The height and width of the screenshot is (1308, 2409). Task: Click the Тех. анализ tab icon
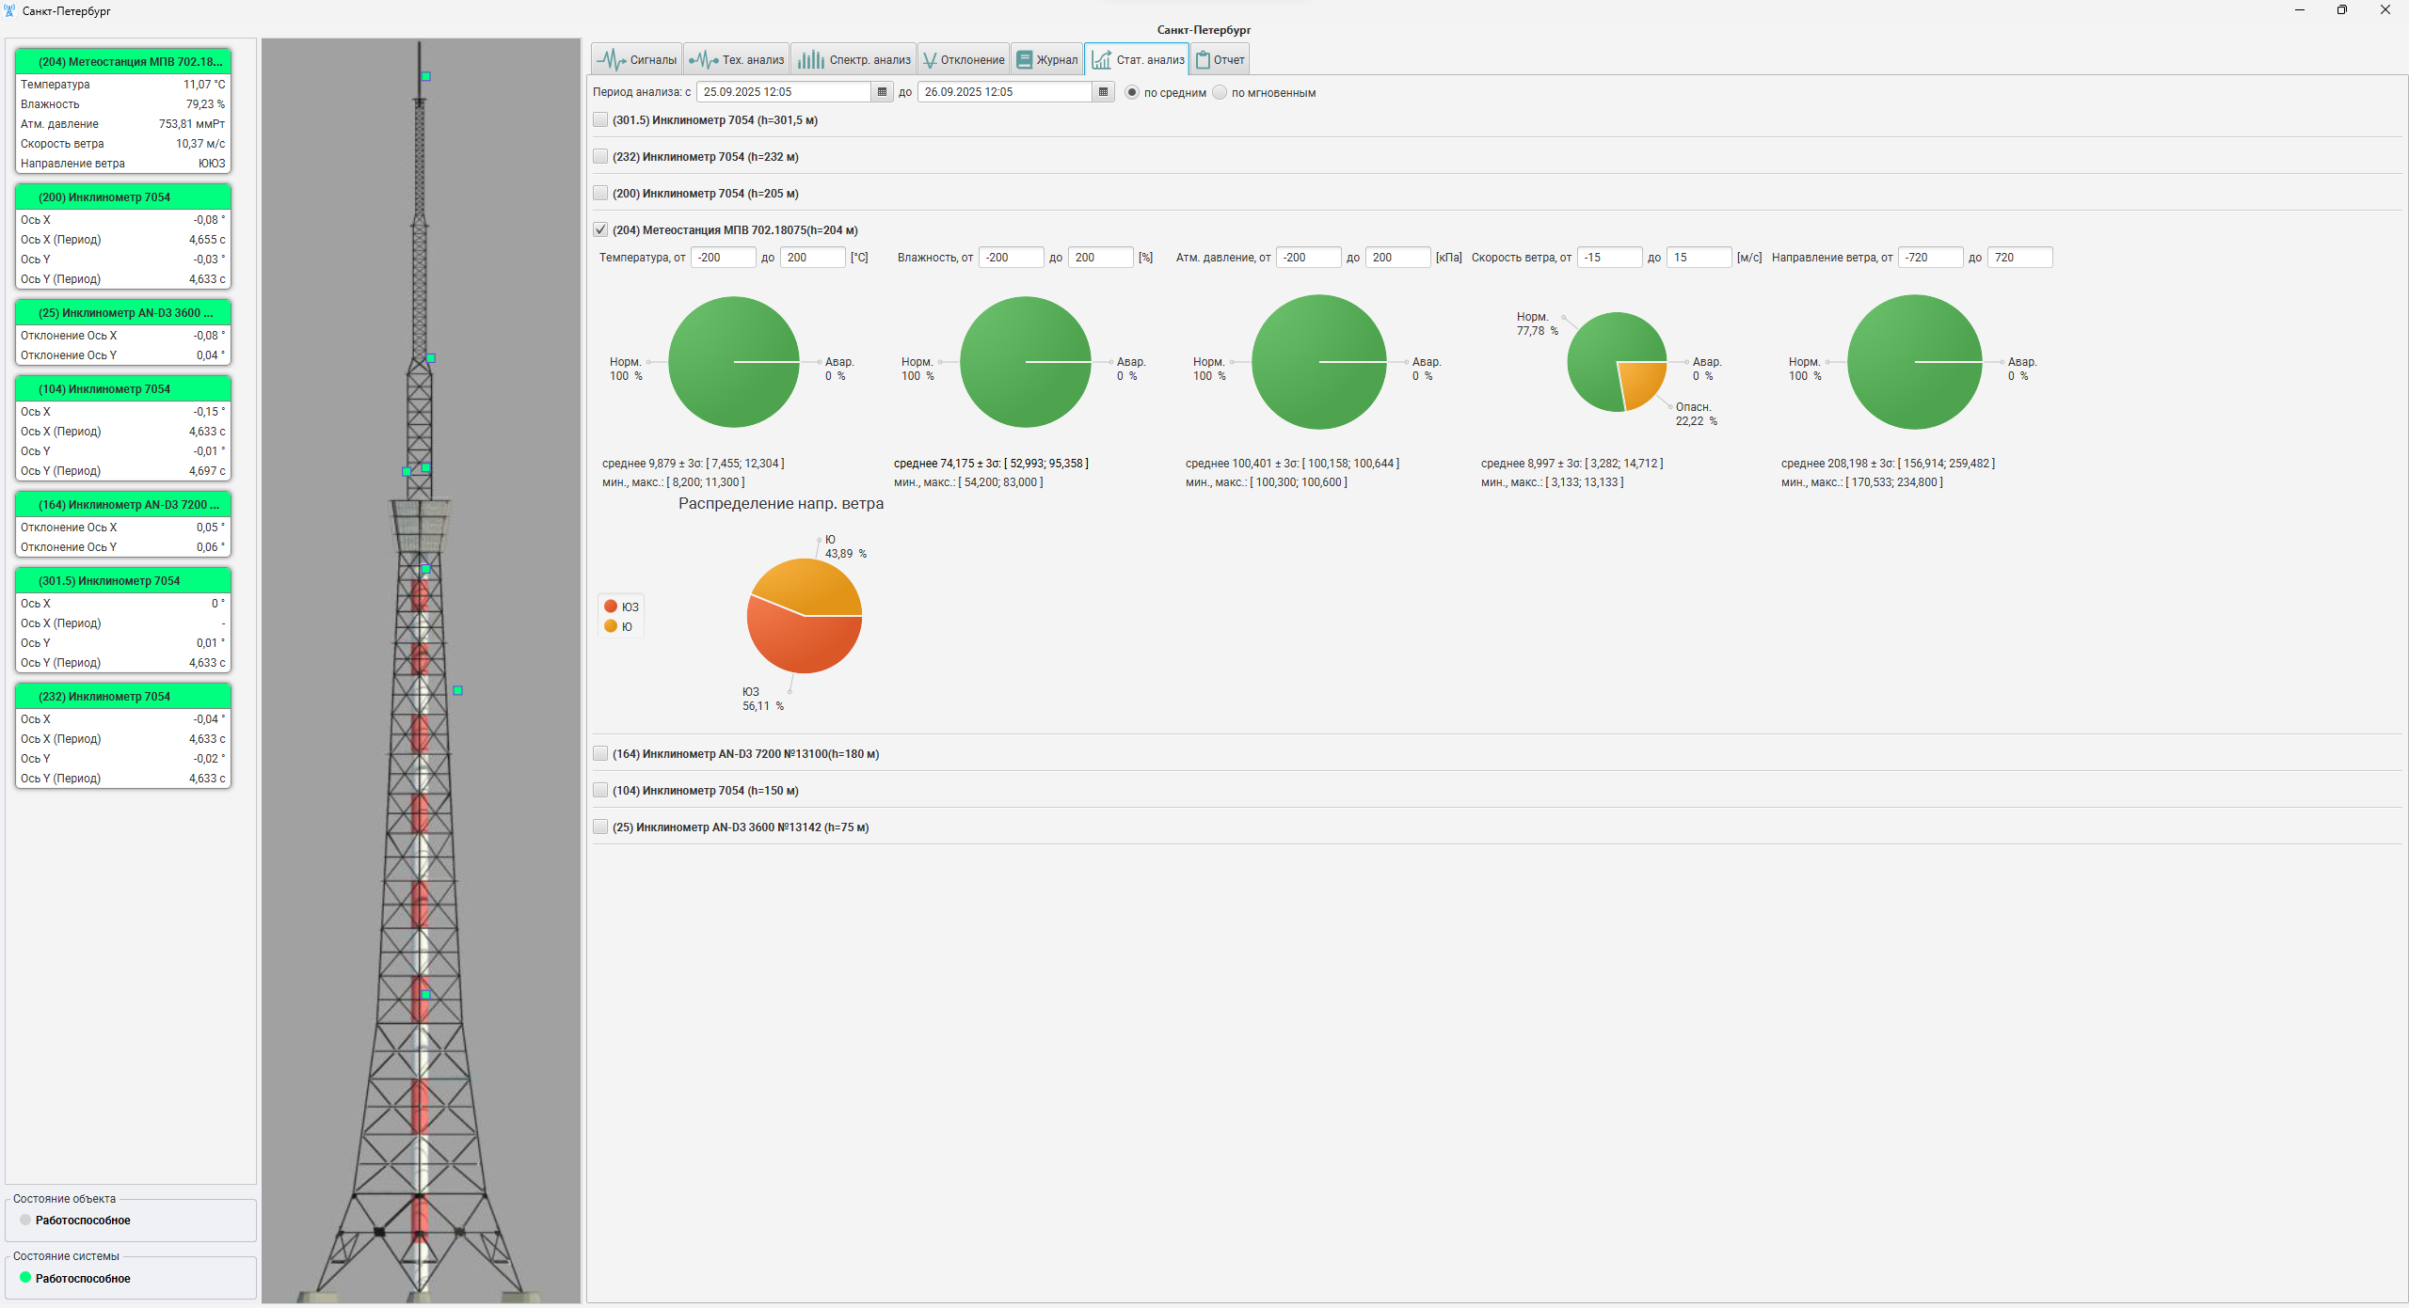coord(703,60)
